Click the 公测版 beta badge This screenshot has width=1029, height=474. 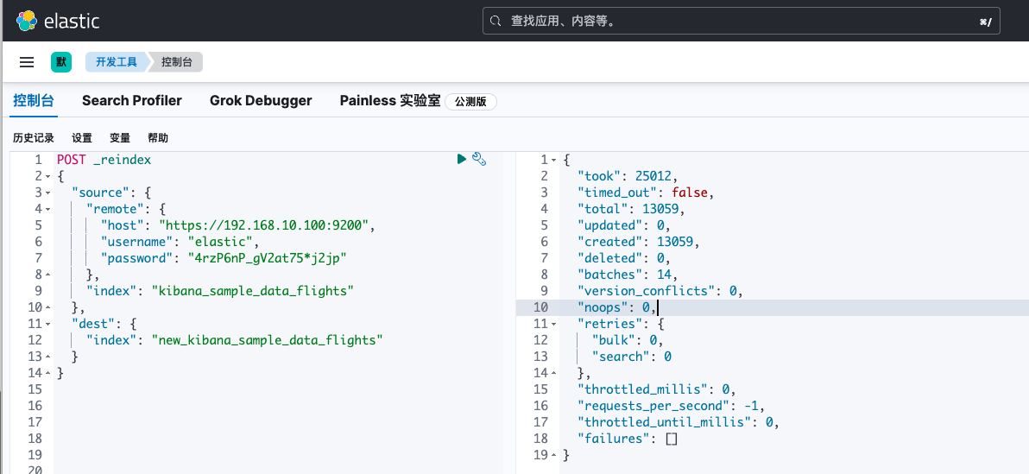click(x=470, y=102)
